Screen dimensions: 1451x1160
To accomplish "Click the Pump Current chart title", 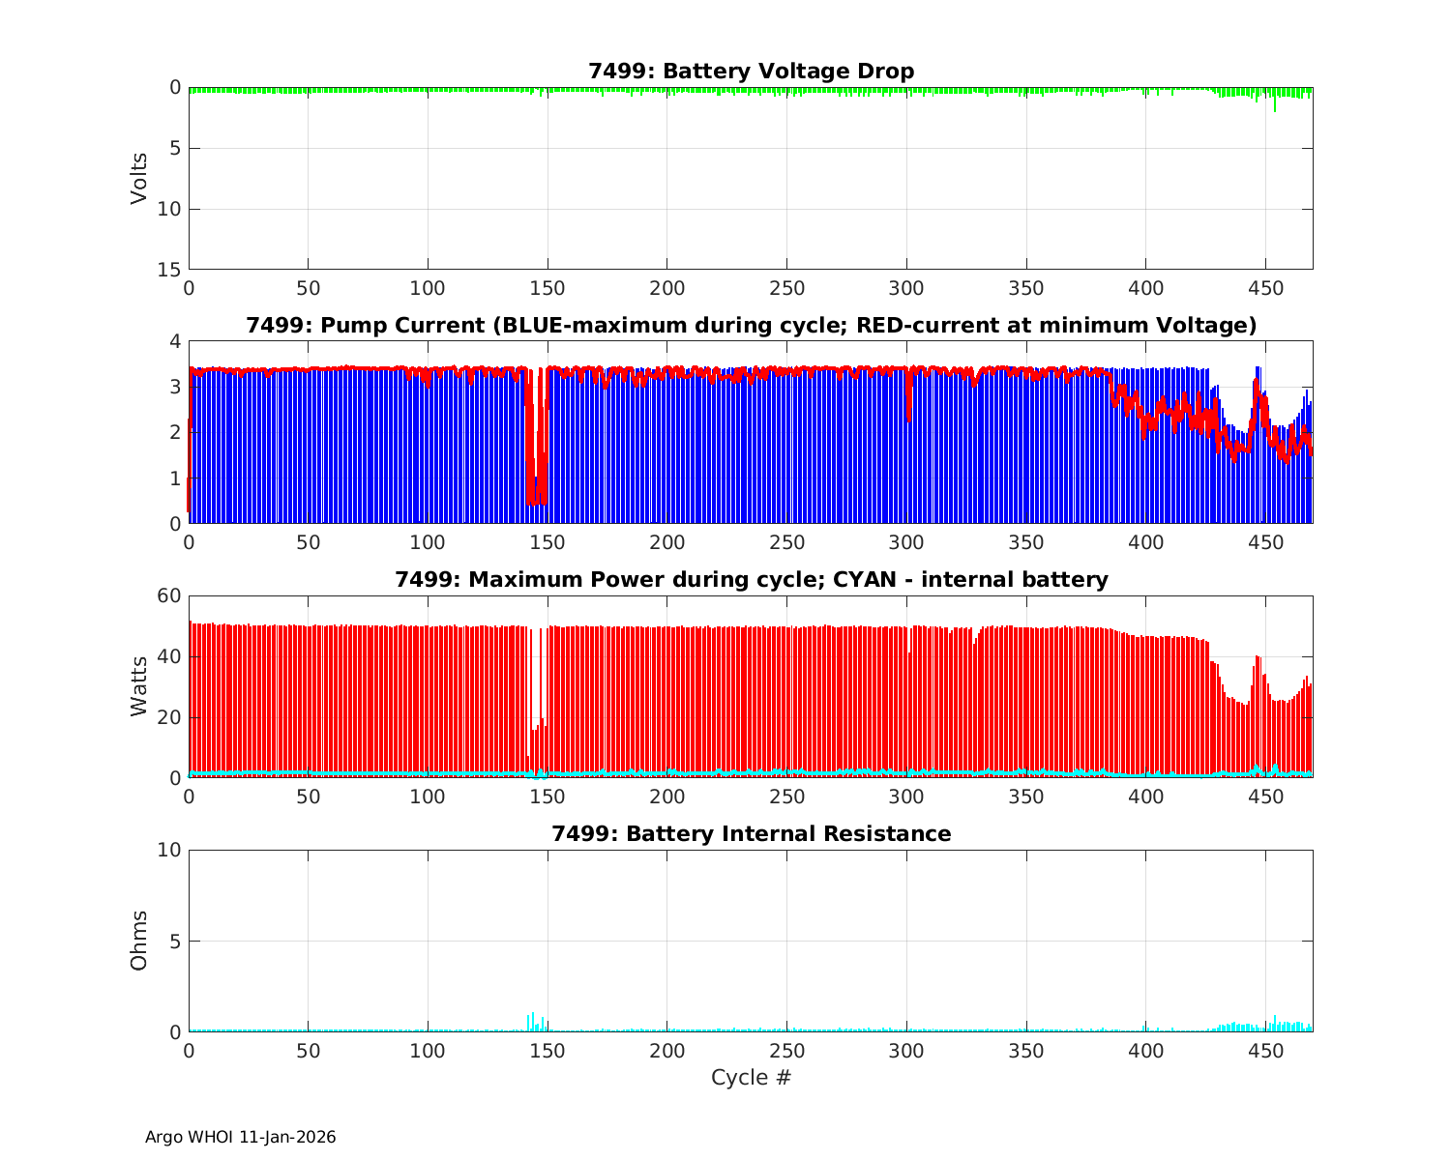I will [x=751, y=326].
